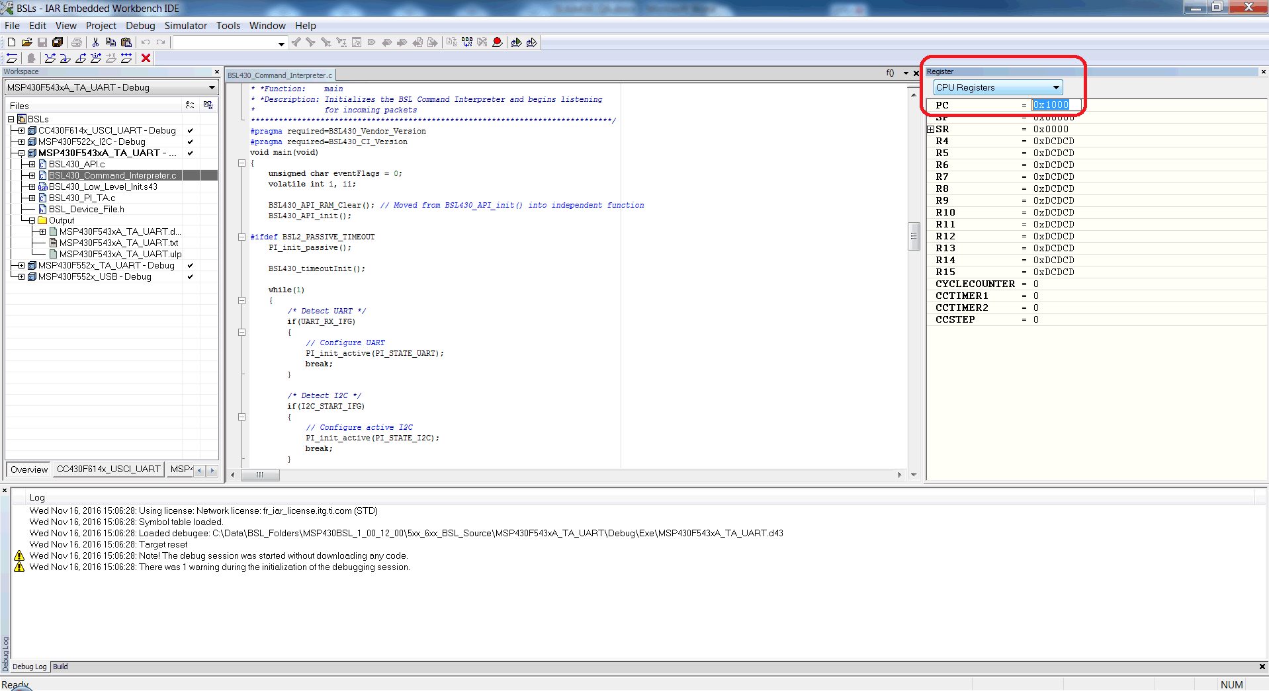Click the Copy toolbar icon

tap(110, 42)
